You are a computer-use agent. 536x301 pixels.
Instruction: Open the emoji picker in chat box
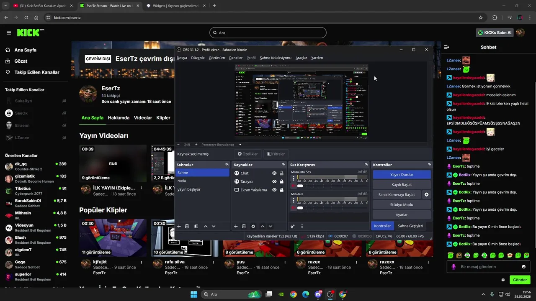click(x=523, y=267)
